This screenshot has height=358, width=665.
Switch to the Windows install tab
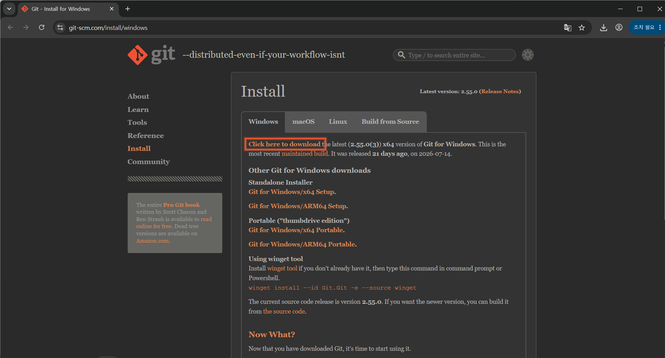263,122
